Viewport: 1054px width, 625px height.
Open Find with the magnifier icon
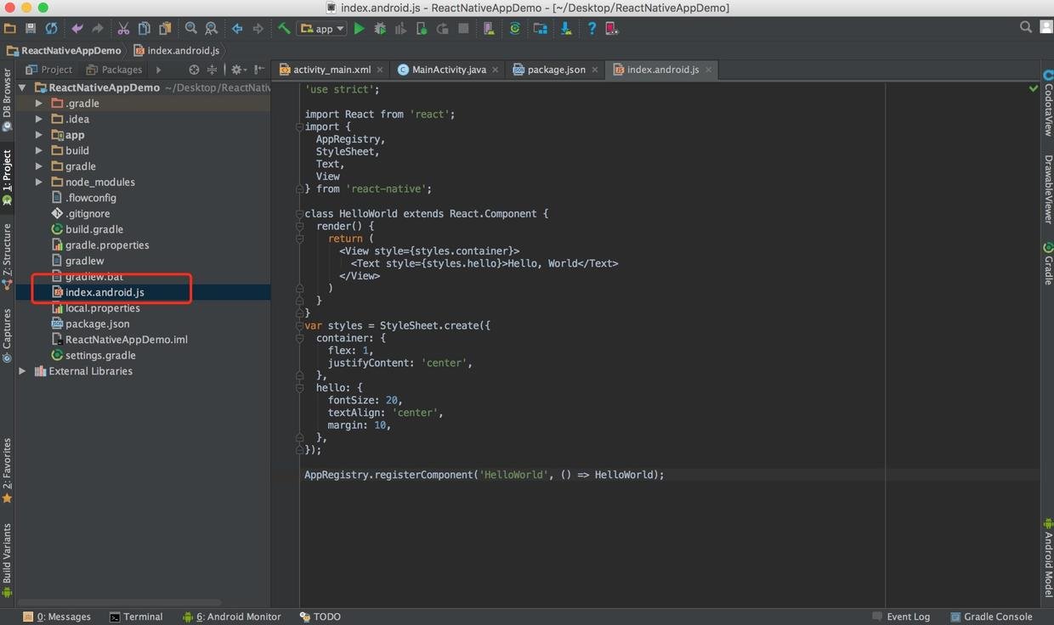(190, 28)
